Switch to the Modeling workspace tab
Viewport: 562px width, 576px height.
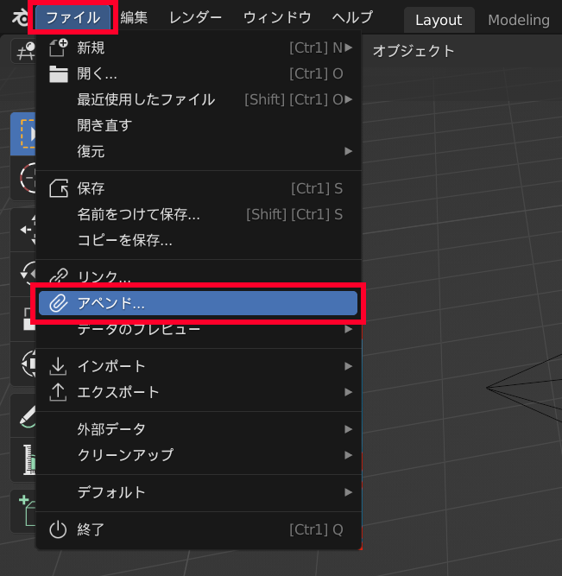tap(519, 20)
